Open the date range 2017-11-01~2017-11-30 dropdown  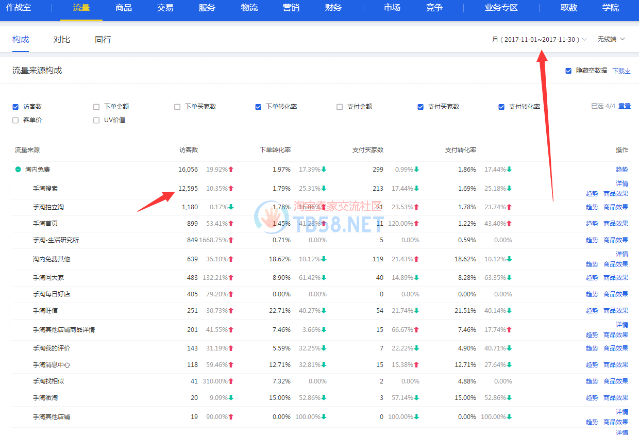(x=539, y=40)
